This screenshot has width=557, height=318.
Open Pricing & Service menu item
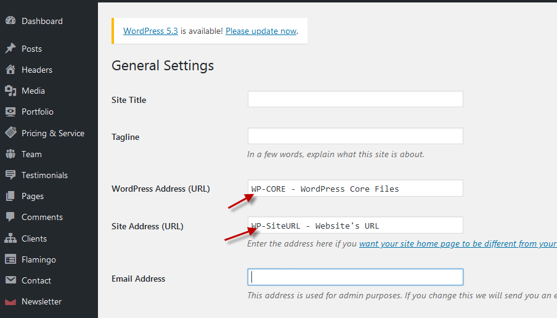[x=53, y=133]
